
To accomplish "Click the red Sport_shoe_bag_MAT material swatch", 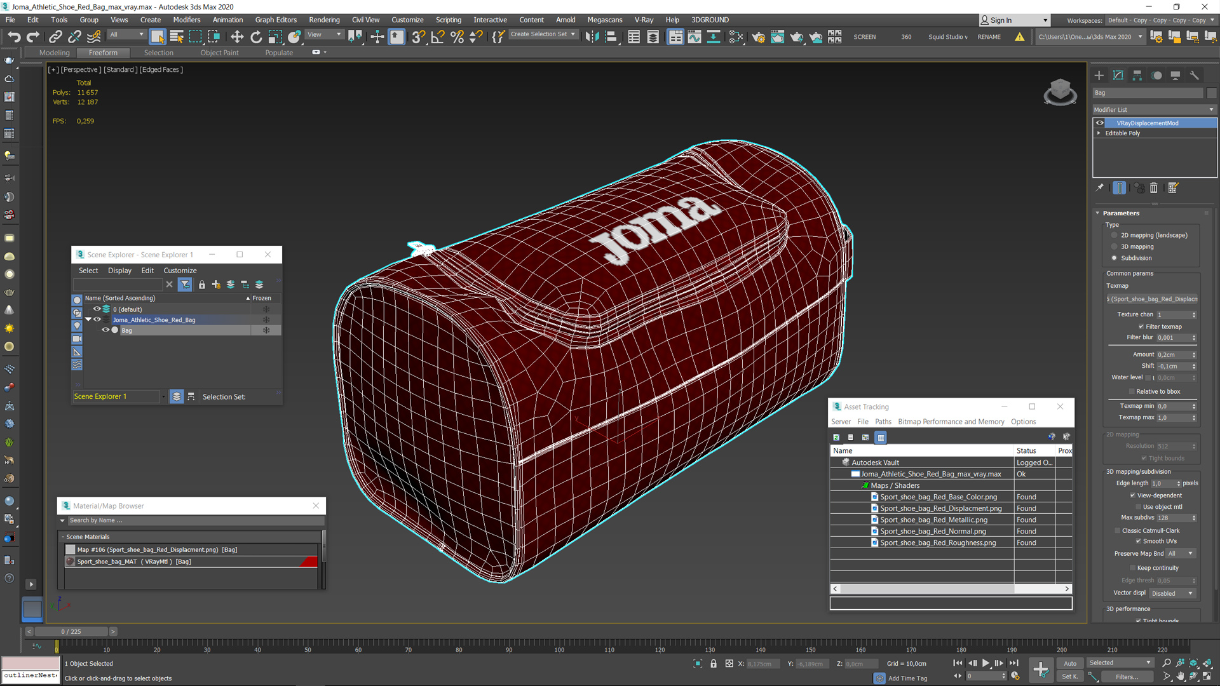I will (308, 562).
